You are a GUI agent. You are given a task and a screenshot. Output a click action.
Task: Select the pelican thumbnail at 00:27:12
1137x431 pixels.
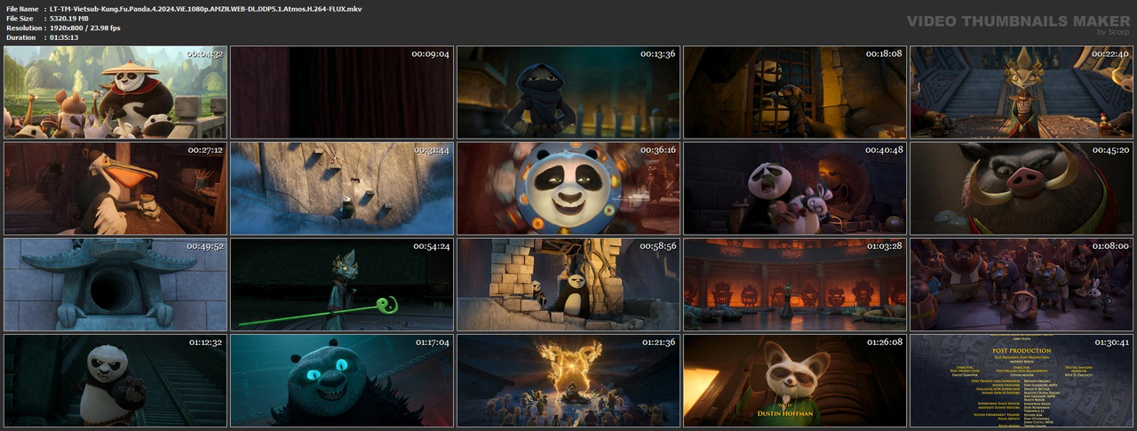click(x=115, y=188)
